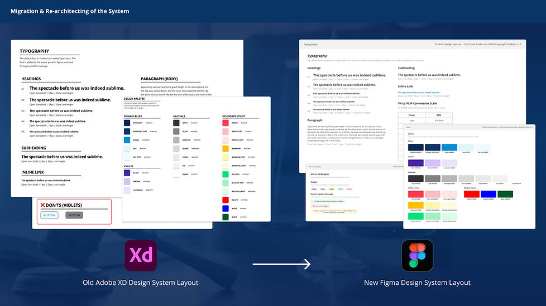Select the Error red swatch in Figma Utility Colors
Screen dimensions: 546x306
click(416, 195)
